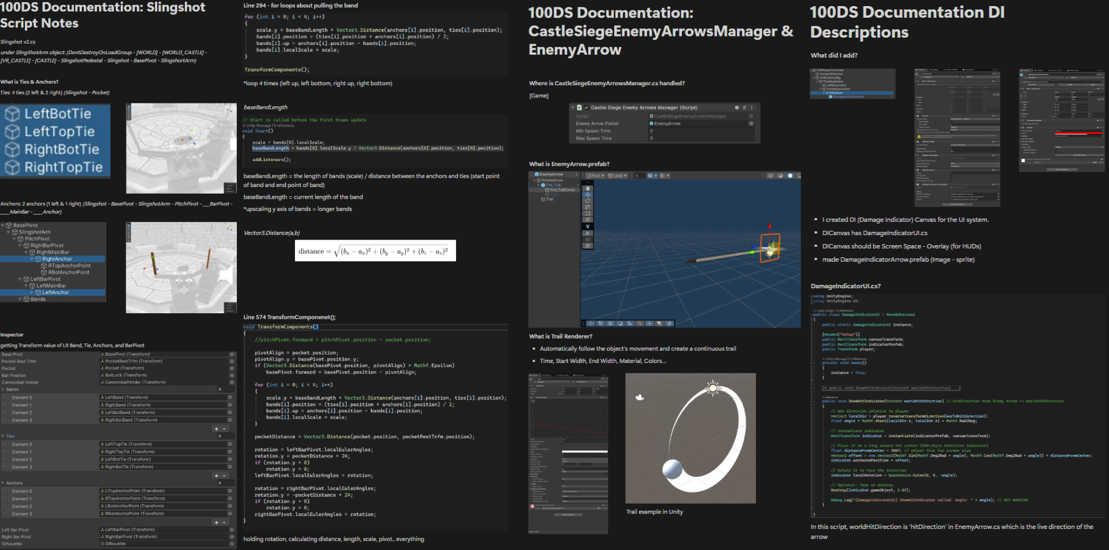Click the PocketRestTrfm (Transform) field
Screen dimensions: 1109x550
[x=167, y=361]
